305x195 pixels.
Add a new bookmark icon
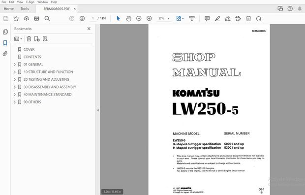point(37,39)
